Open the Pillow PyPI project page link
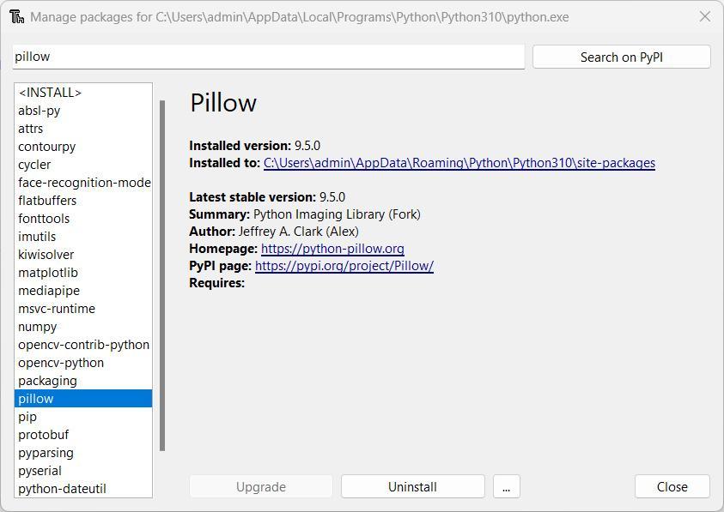This screenshot has width=724, height=512. (x=344, y=266)
